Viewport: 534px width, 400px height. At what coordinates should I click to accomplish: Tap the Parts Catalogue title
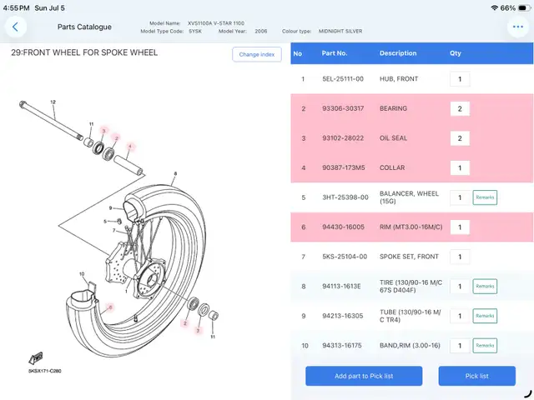pos(84,27)
